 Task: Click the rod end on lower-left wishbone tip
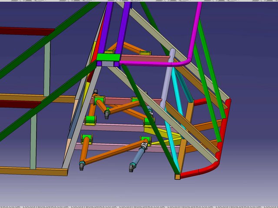point(82,166)
